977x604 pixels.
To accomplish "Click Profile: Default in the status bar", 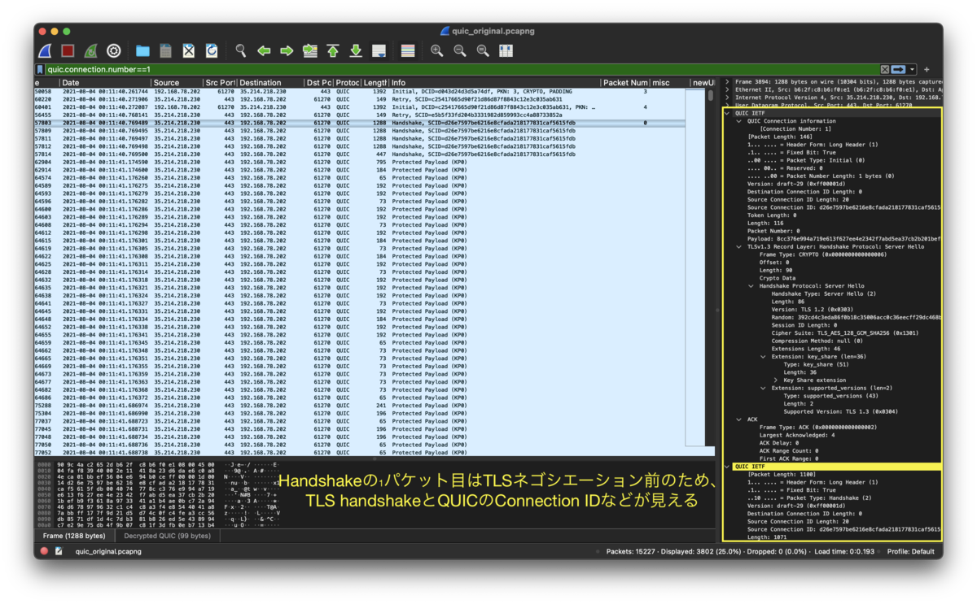I will click(x=910, y=551).
